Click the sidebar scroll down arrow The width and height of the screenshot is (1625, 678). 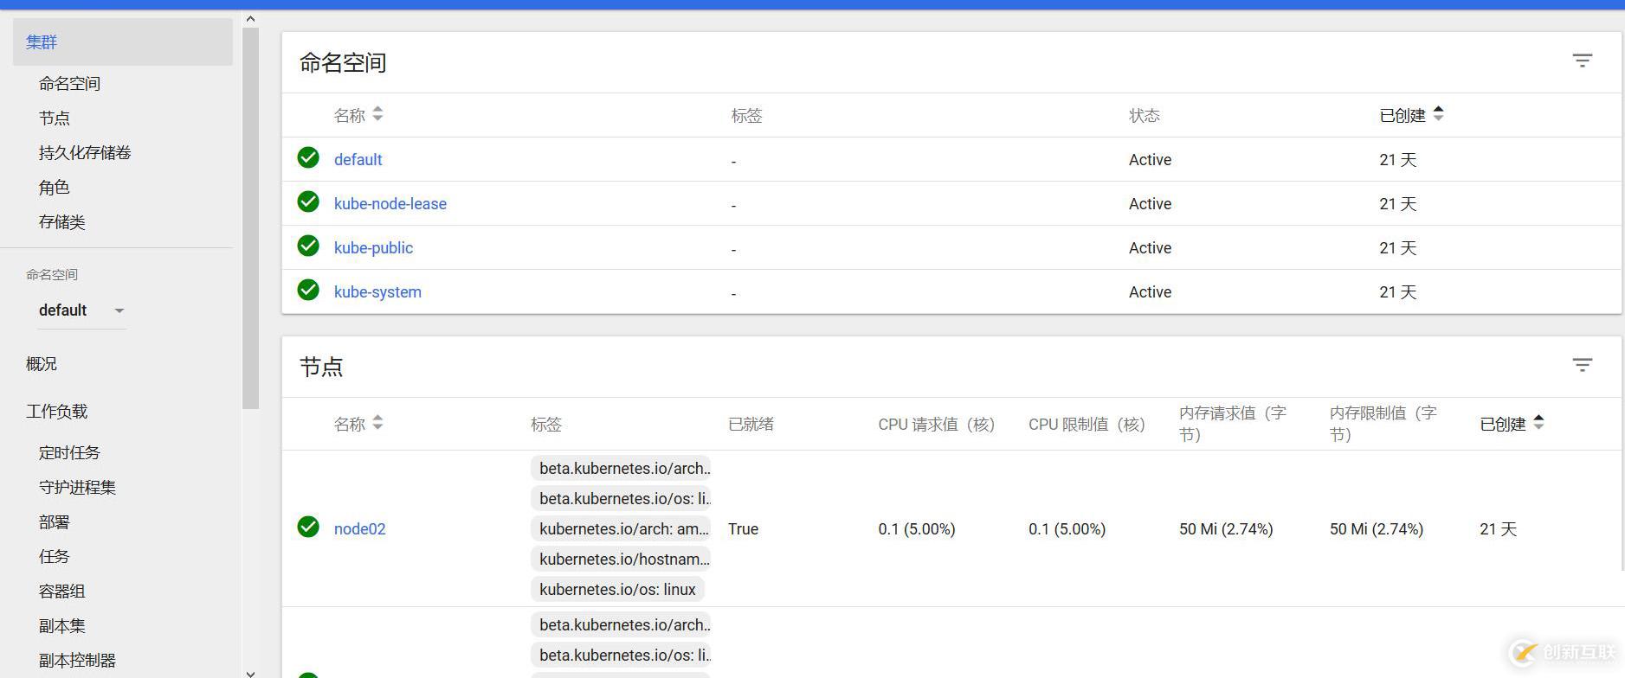(250, 673)
